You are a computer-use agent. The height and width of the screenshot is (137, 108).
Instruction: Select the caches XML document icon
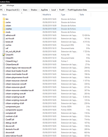[x=4, y=45]
